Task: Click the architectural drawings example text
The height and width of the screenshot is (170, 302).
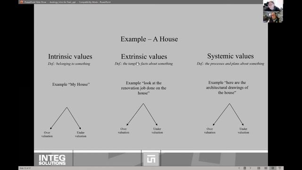Action: point(227,87)
